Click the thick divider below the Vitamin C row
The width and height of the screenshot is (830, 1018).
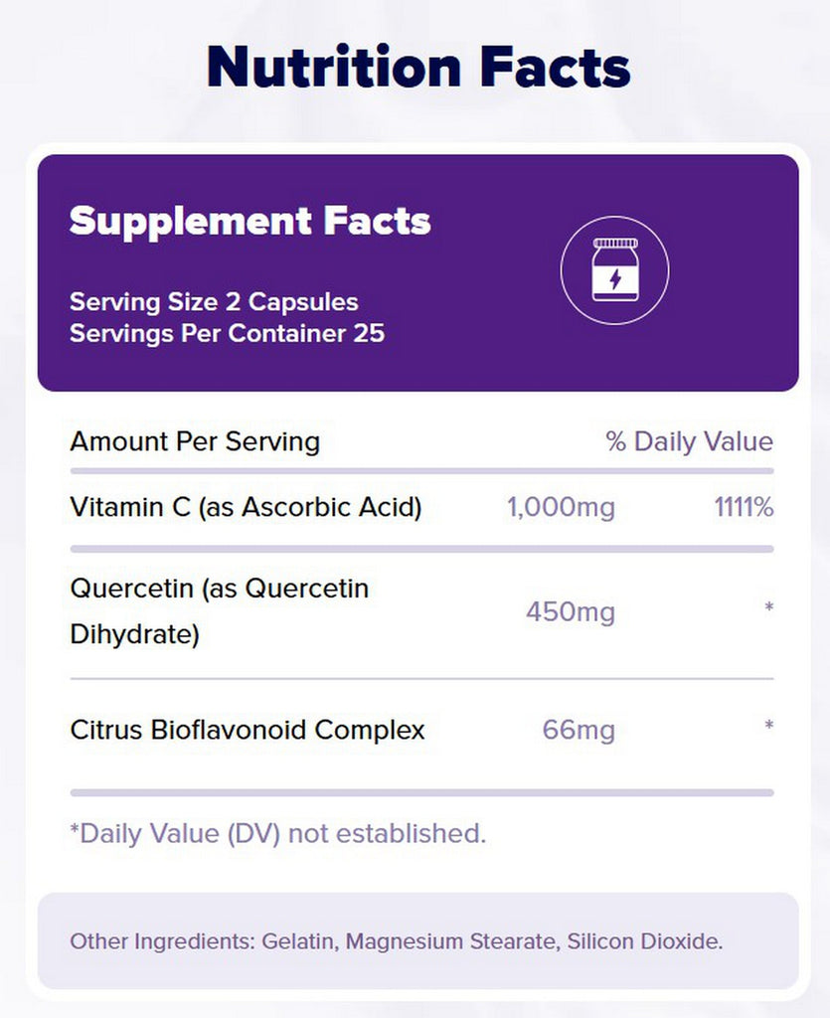(421, 549)
